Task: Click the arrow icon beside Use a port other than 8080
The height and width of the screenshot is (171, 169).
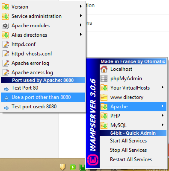Action: tap(6, 99)
